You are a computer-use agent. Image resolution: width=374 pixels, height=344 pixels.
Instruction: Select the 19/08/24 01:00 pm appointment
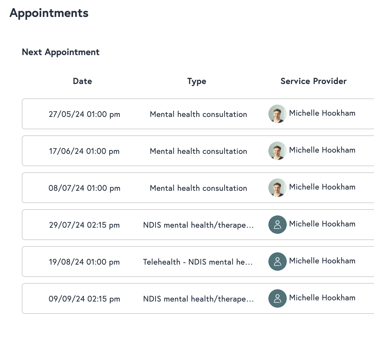[84, 262]
